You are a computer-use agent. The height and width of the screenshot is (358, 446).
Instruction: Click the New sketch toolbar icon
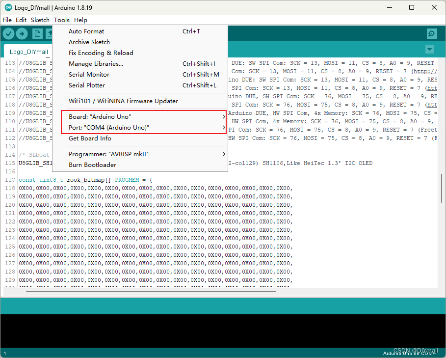37,33
